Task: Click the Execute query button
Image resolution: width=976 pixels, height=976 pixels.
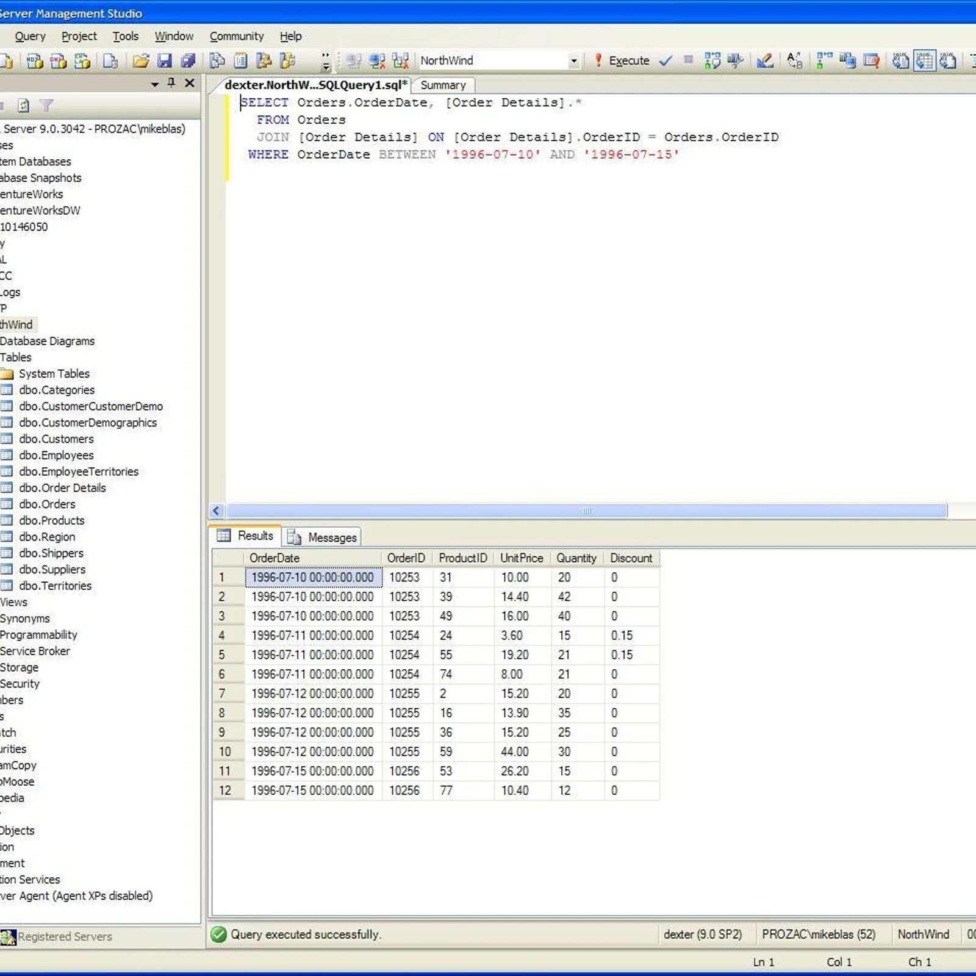Action: tap(622, 60)
